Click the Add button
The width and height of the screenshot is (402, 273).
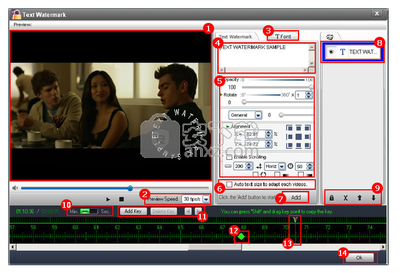pos(296,198)
